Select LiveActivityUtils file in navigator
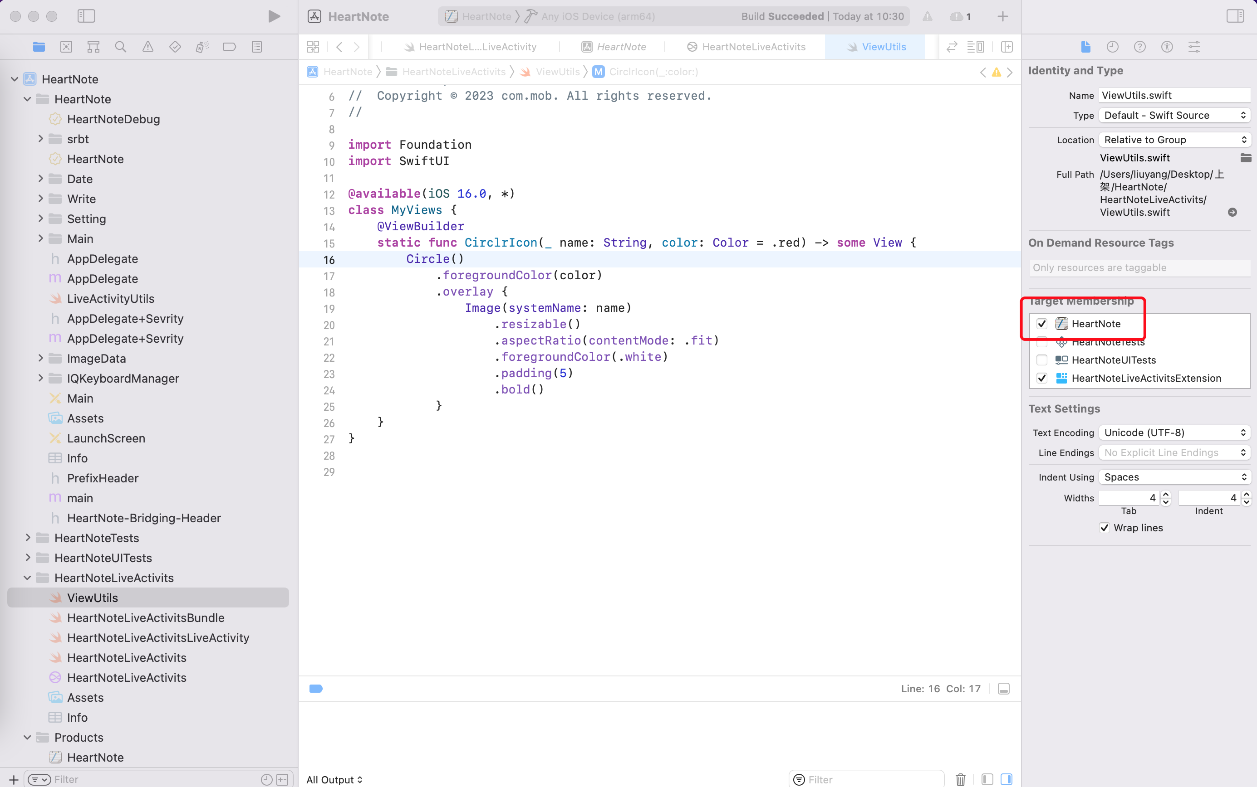Image resolution: width=1257 pixels, height=787 pixels. click(110, 299)
